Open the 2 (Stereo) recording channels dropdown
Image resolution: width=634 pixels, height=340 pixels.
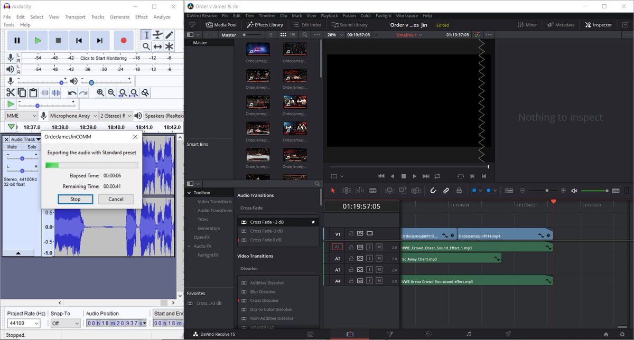pyautogui.click(x=116, y=116)
